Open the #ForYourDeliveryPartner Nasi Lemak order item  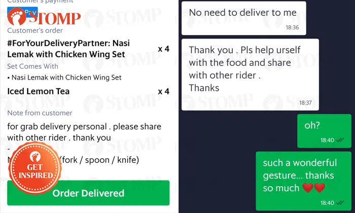(68, 49)
